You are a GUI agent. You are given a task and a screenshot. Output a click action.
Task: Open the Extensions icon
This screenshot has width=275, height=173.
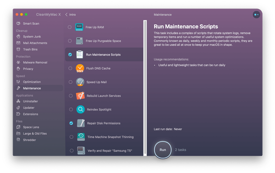18,114
